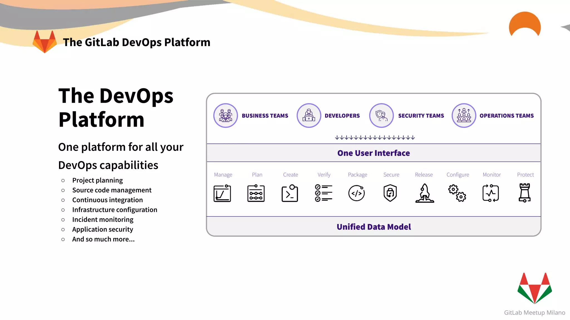Click the 'And so much more...' bullet

tap(103, 239)
